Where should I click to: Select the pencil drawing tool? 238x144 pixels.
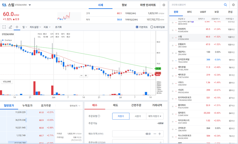pyautogui.click(x=10, y=27)
